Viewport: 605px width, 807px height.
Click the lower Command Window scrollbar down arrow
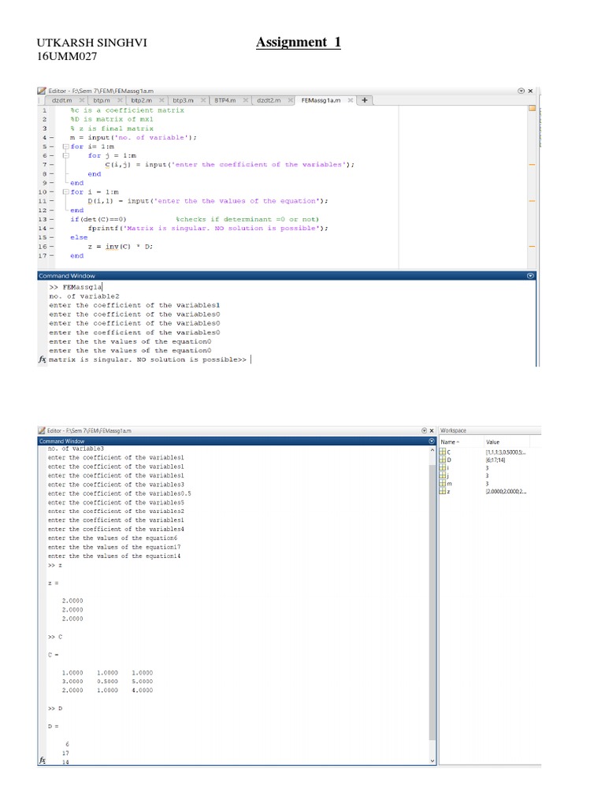pos(432,761)
